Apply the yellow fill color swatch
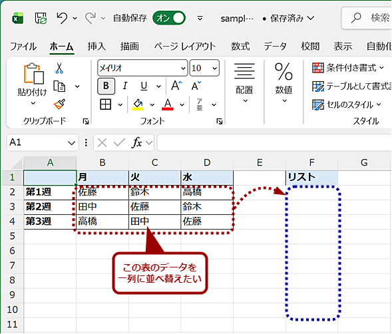Viewport: 392px width, 334px height. click(x=138, y=104)
